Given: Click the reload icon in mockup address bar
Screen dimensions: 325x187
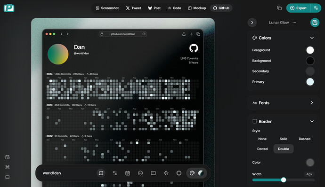Looking at the screenshot, I should click(x=144, y=34).
